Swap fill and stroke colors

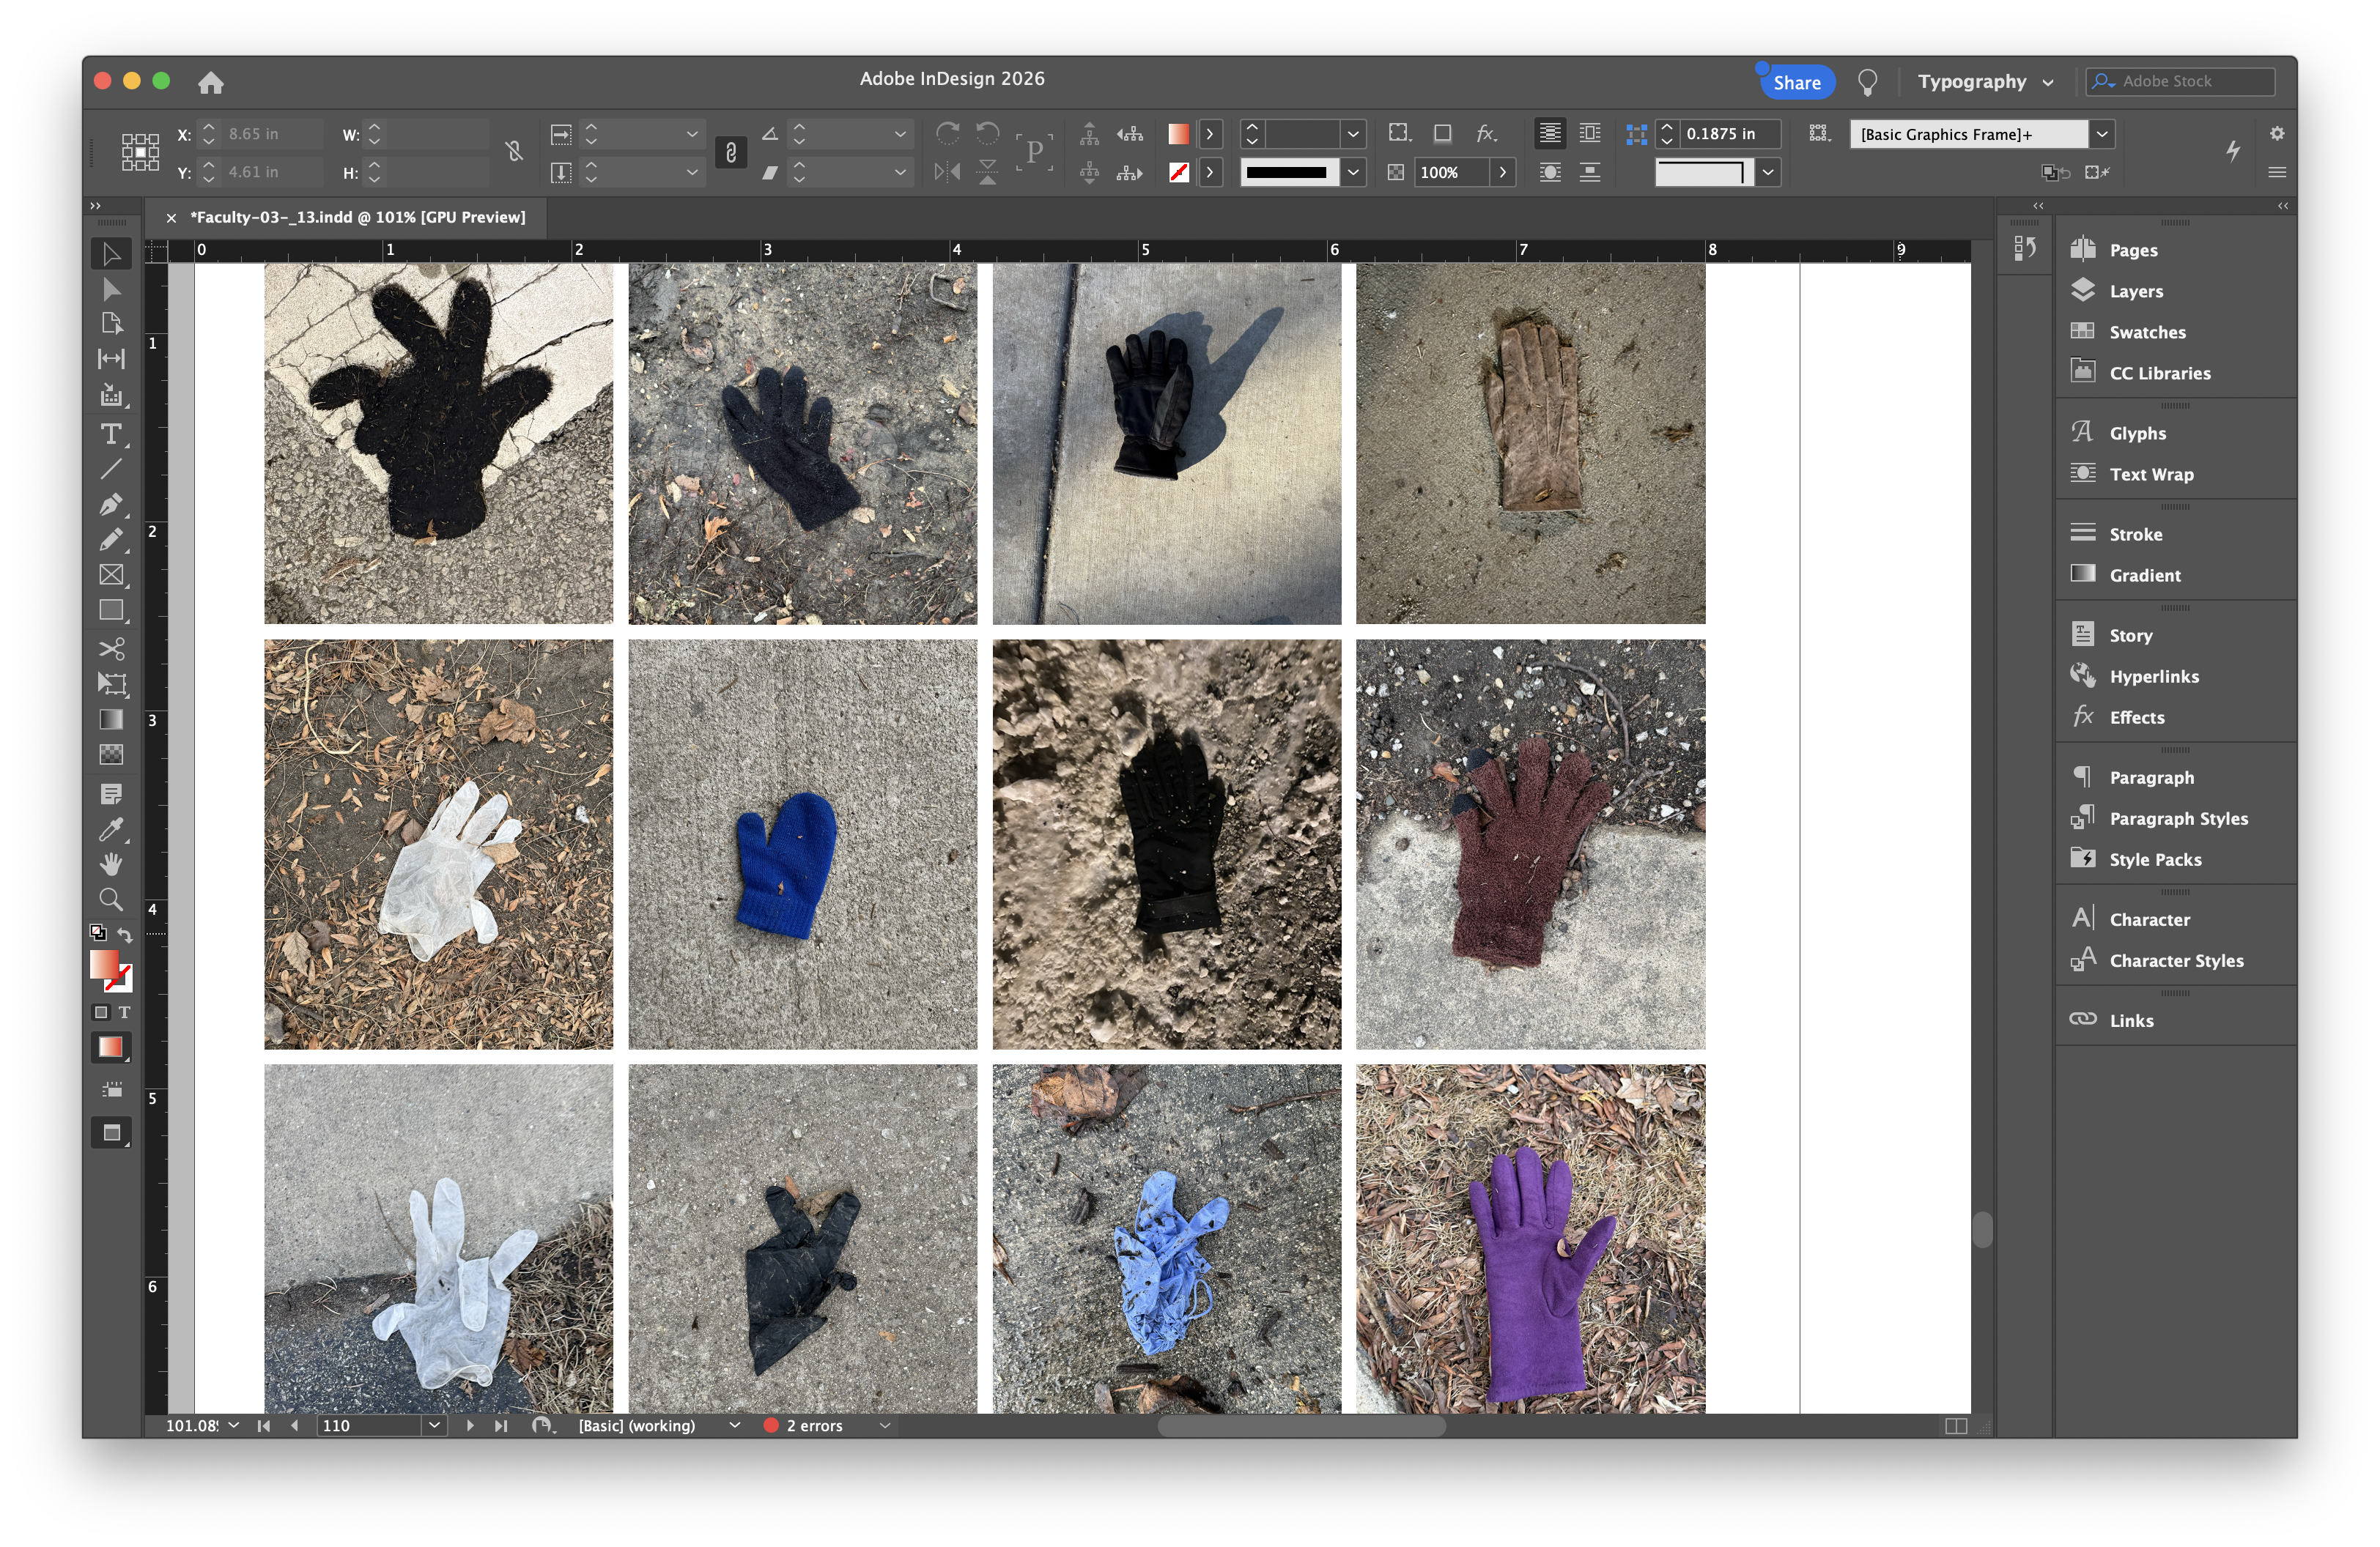[125, 935]
